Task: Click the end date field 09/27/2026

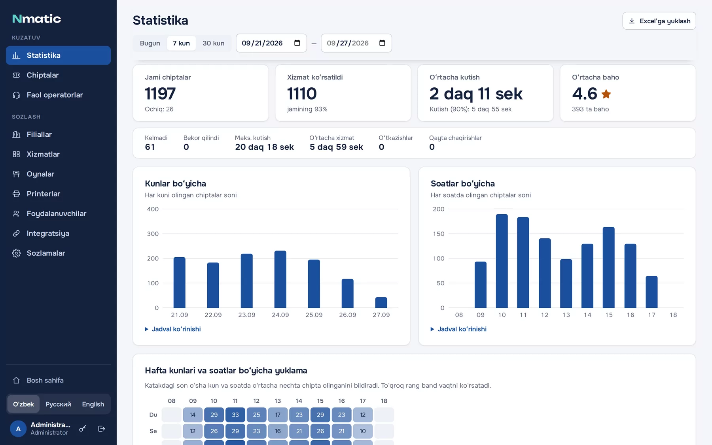Action: coord(356,43)
